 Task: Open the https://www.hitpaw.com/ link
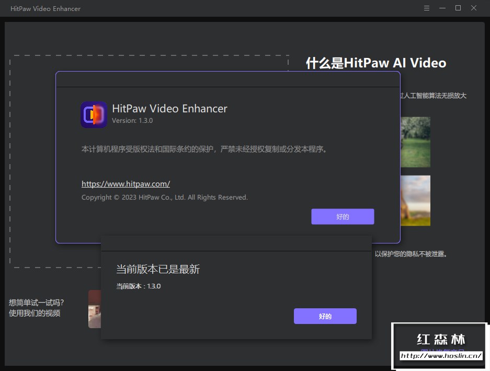click(126, 184)
